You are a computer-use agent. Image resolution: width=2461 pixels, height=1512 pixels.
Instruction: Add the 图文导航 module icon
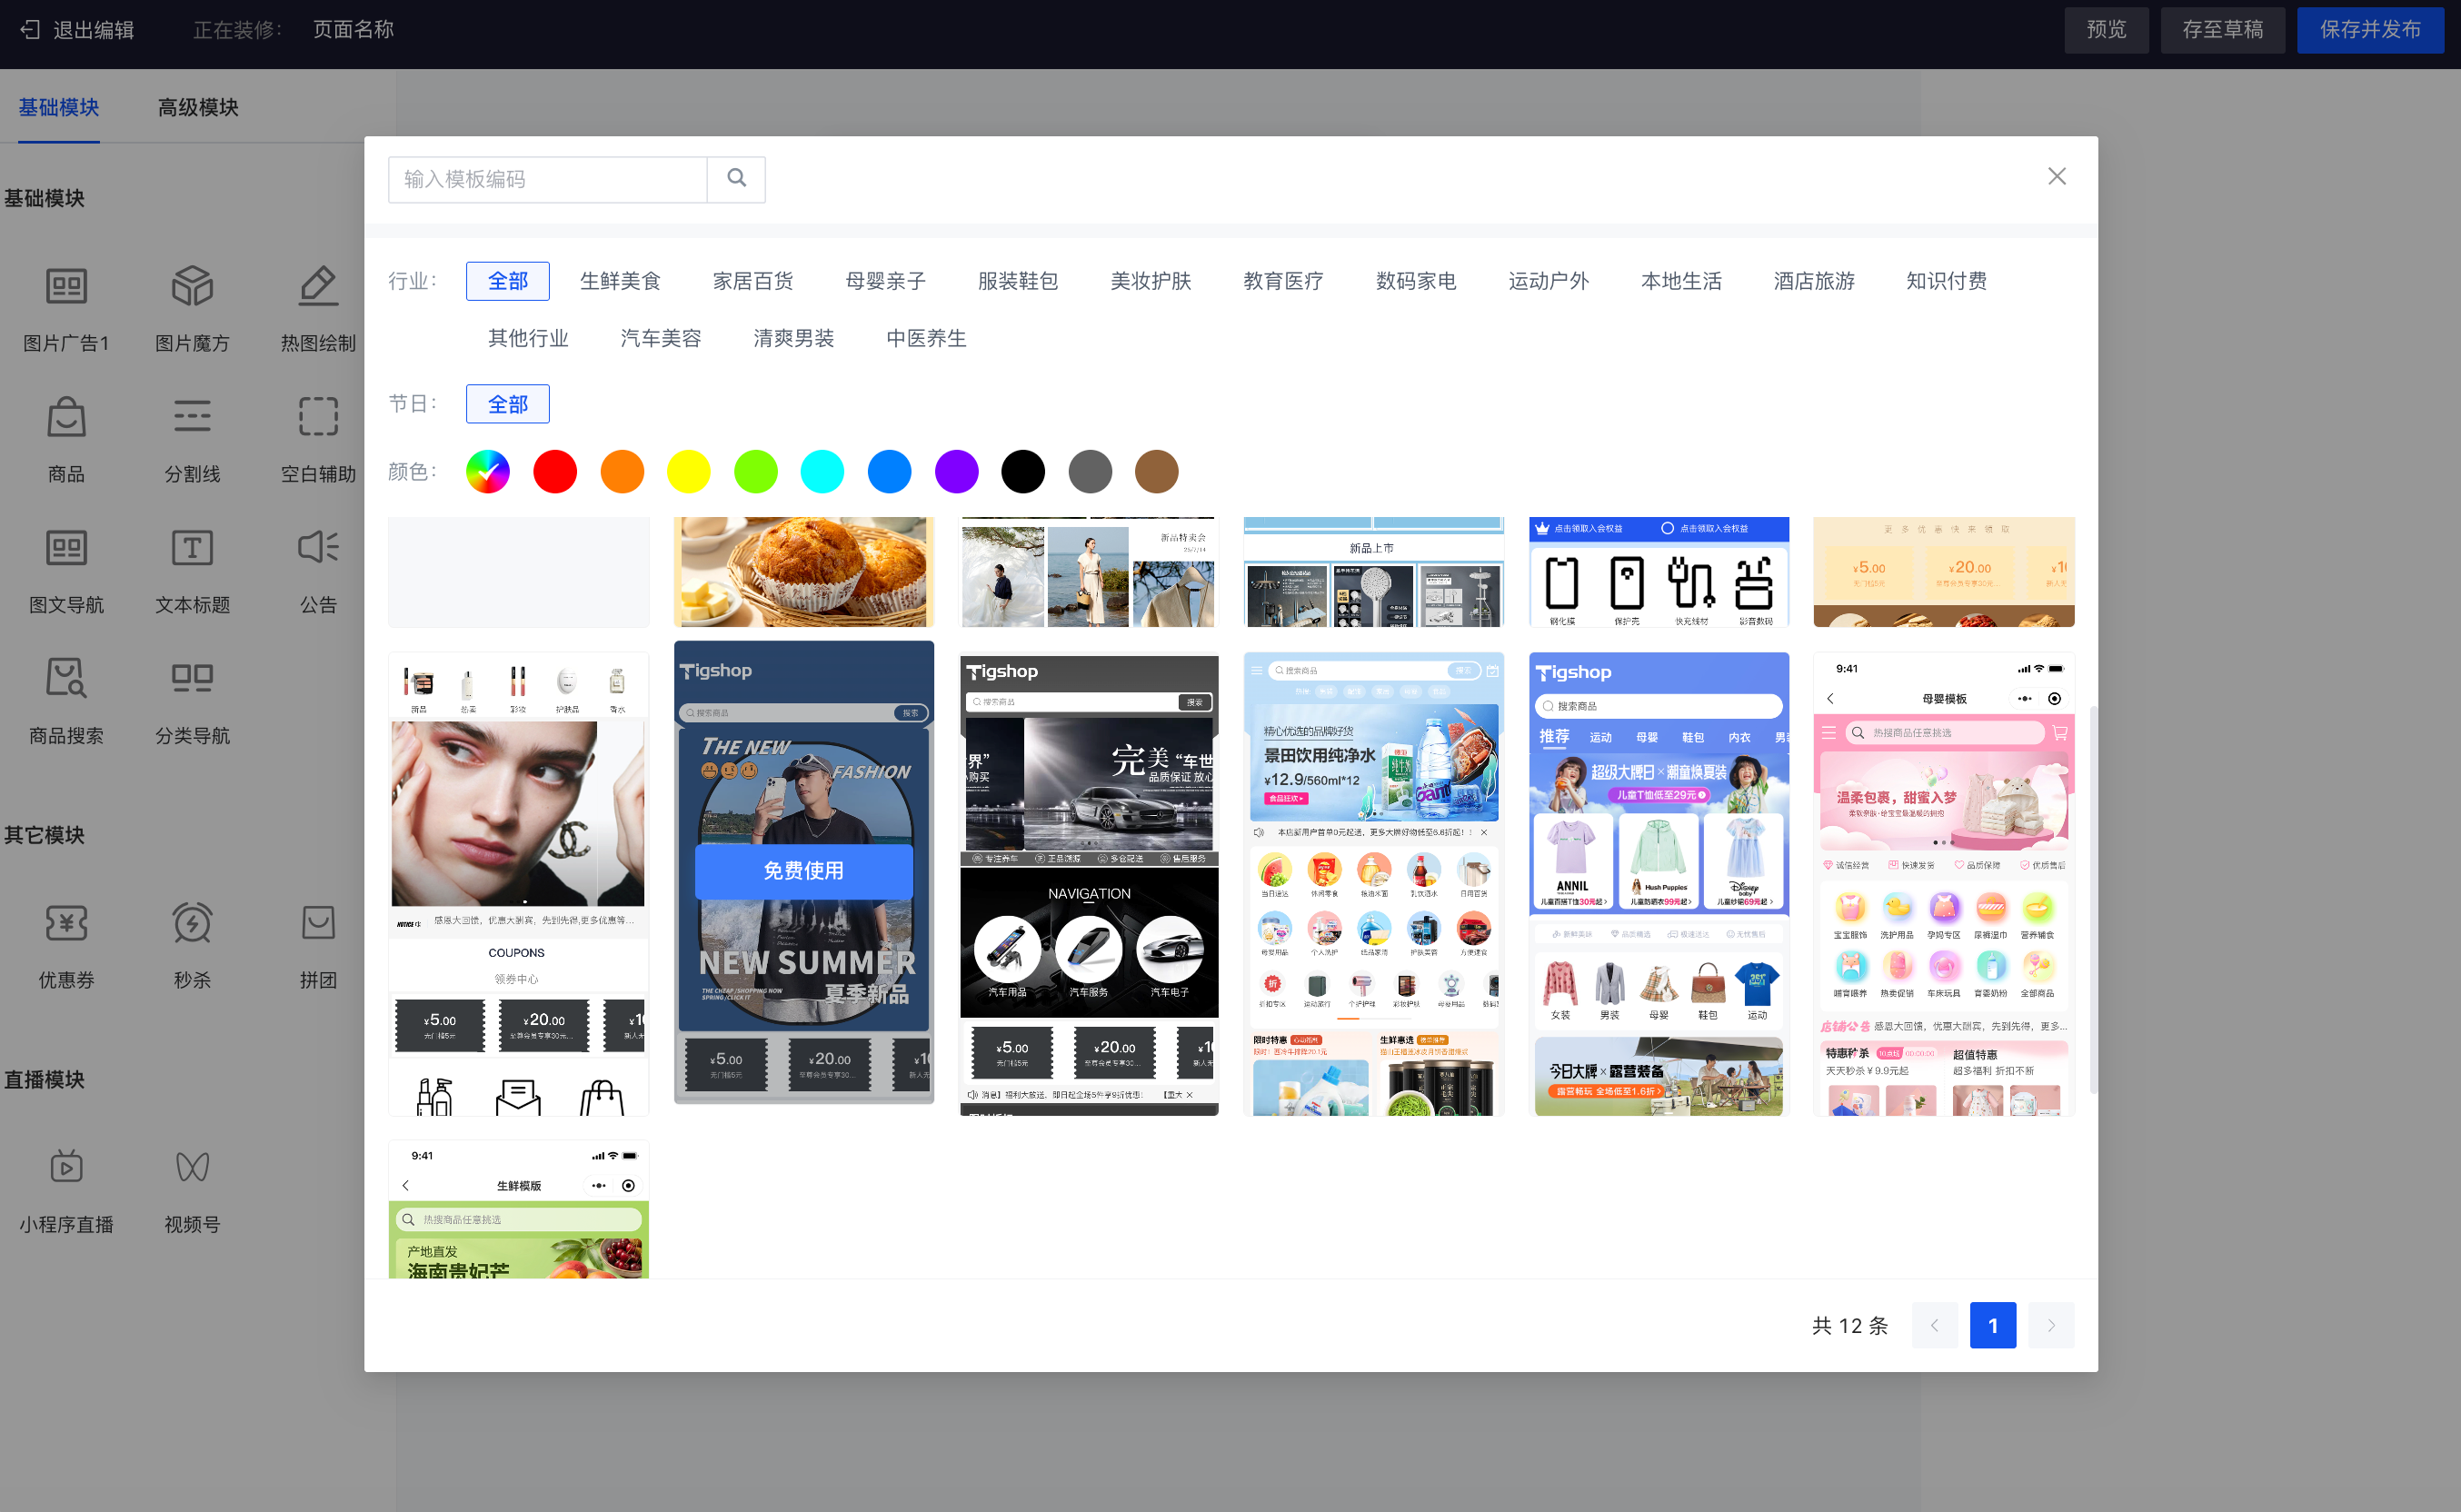pos(66,548)
